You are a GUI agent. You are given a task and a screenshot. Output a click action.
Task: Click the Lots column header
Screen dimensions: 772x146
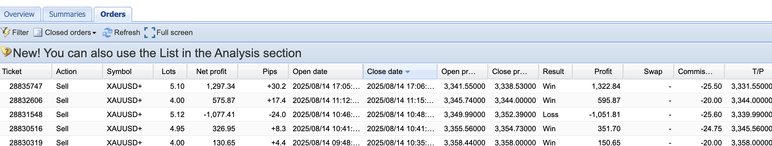[x=169, y=71]
